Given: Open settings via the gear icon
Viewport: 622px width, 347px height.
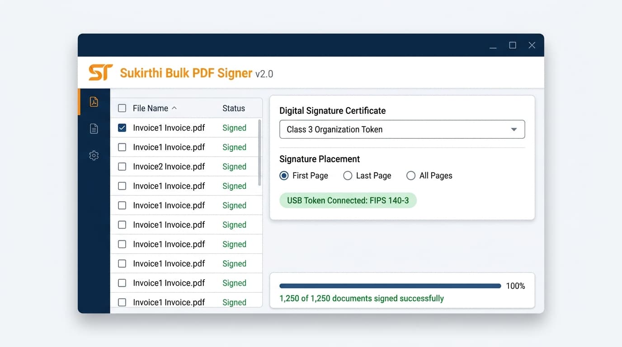Looking at the screenshot, I should (x=94, y=155).
